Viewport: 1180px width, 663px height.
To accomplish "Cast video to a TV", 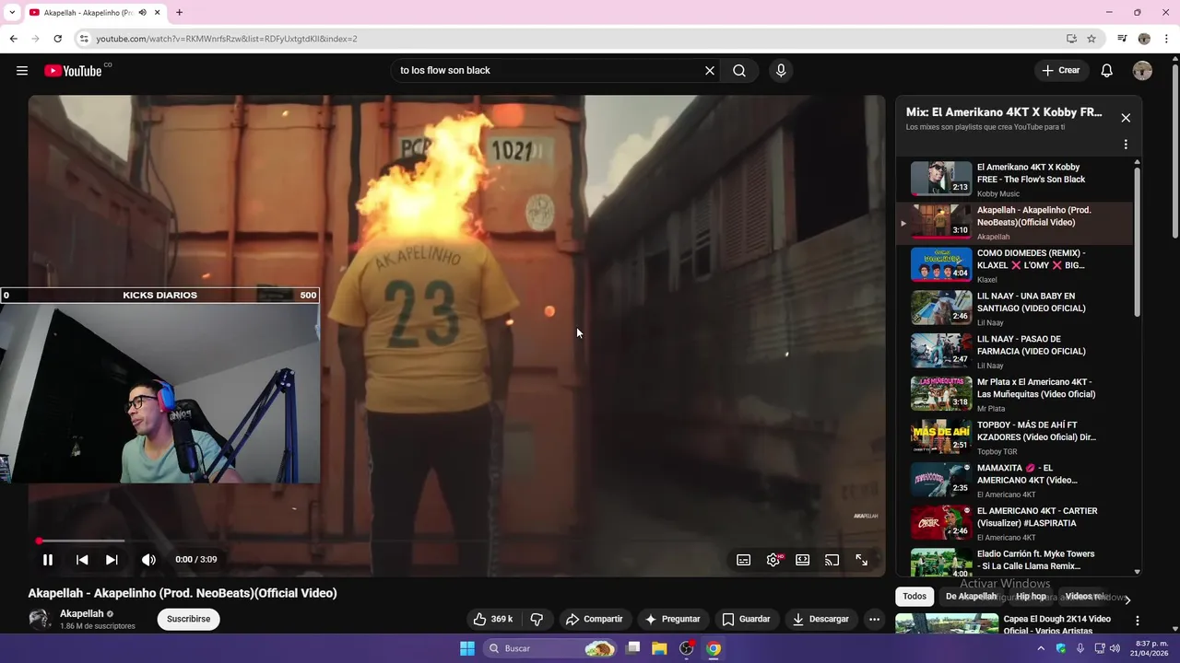I will point(832,560).
